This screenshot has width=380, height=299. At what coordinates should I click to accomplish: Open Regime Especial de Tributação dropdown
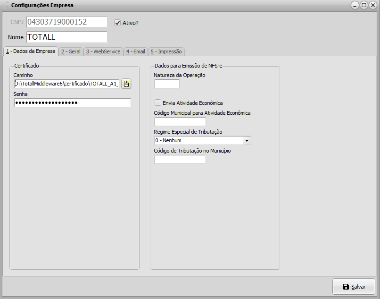pyautogui.click(x=247, y=140)
